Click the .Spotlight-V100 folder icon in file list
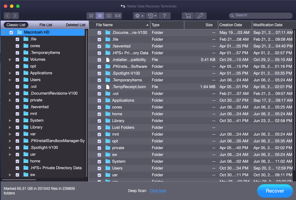The image size is (296, 200). pos(108,73)
